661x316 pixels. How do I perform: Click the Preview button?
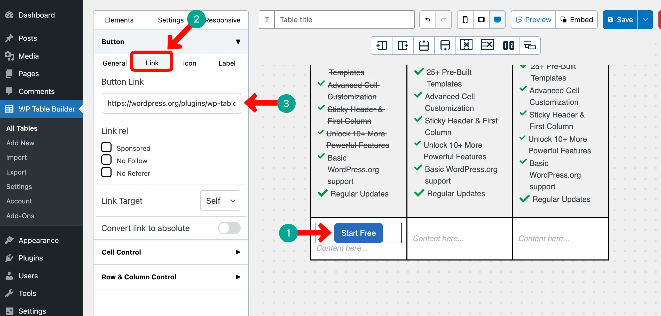click(533, 20)
